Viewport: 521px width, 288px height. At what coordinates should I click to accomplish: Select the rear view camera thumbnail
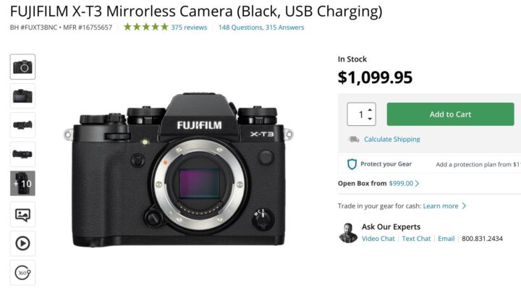(22, 96)
